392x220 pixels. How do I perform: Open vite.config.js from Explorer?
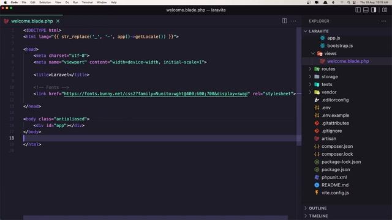pos(335,193)
